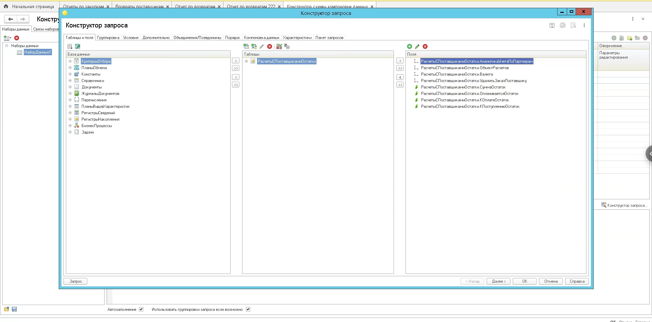
Task: Expand the РегистрыНакопления tree node
Action: [70, 119]
